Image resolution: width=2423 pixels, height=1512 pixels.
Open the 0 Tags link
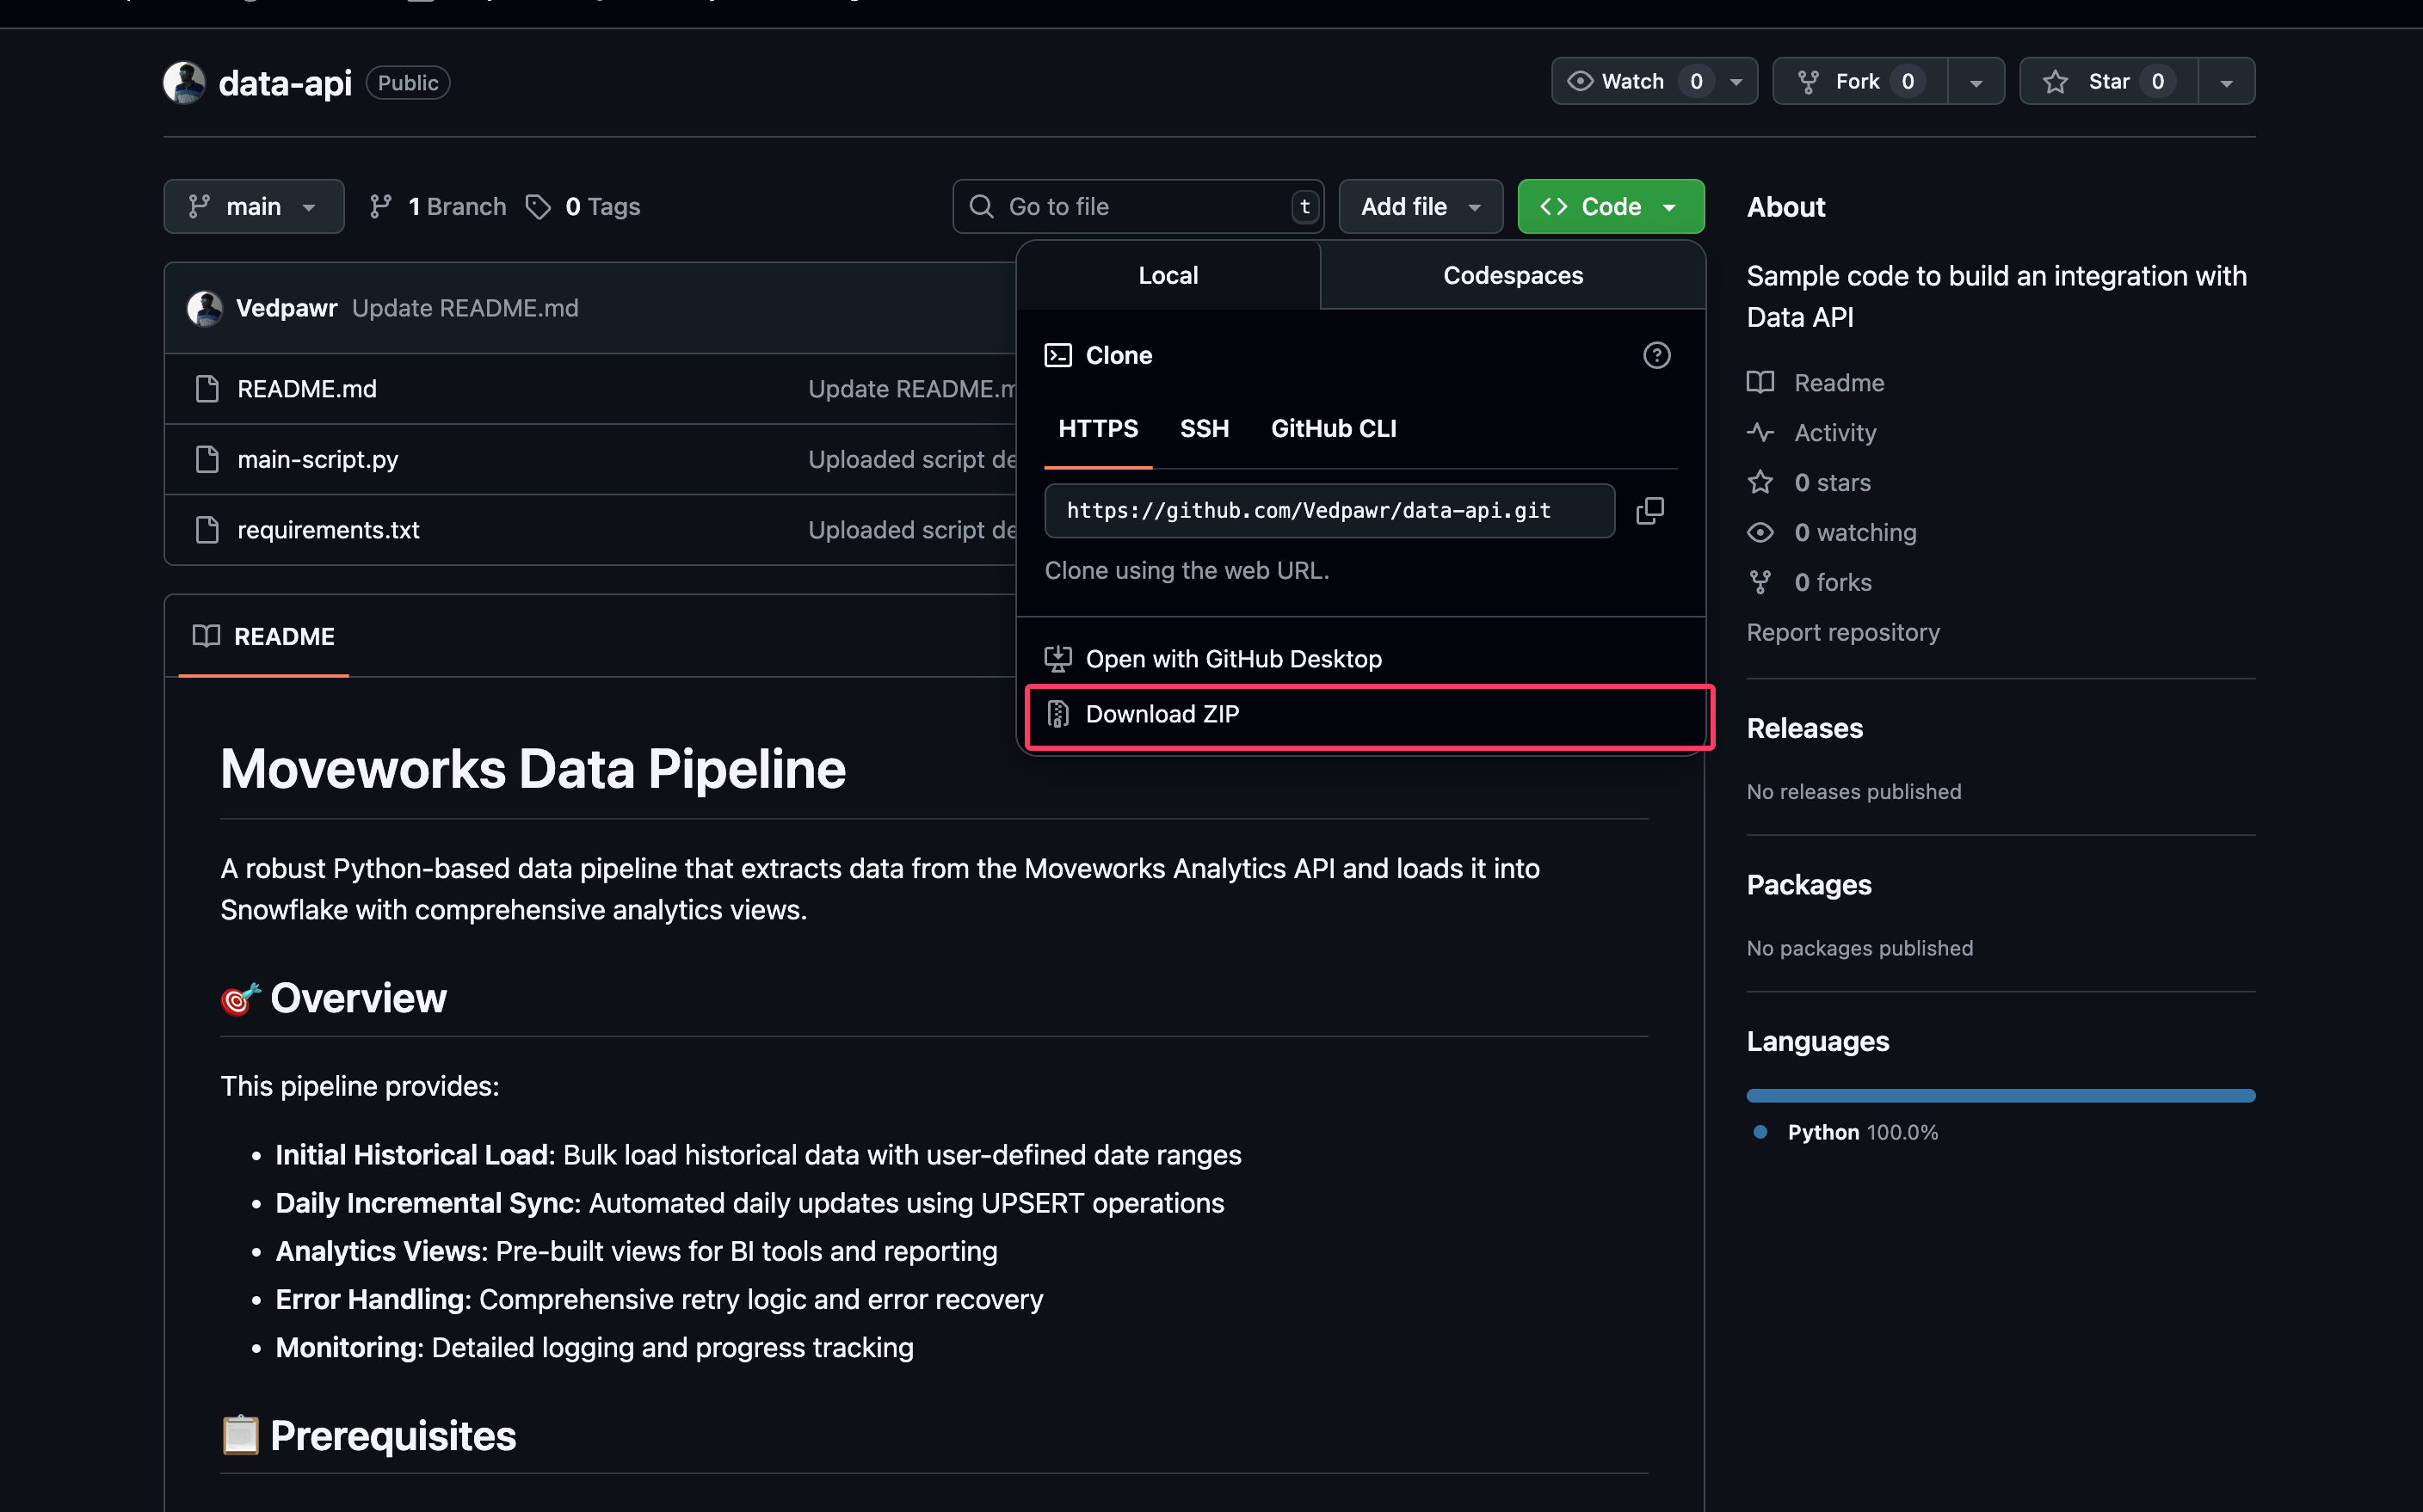[583, 207]
